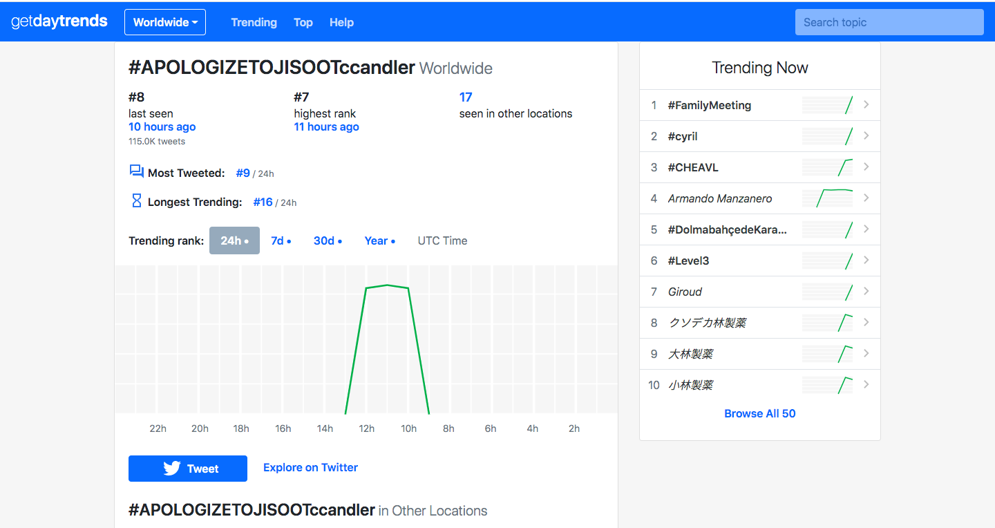
Task: Click the Trending Now panel heading
Action: [x=759, y=68]
